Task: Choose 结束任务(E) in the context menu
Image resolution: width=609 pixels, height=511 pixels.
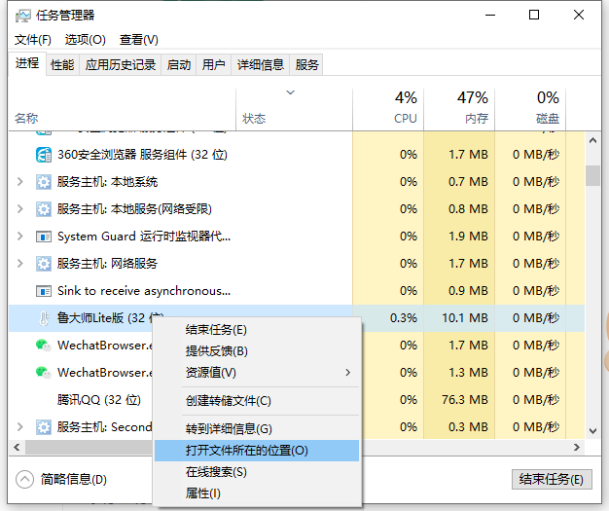Action: (216, 330)
